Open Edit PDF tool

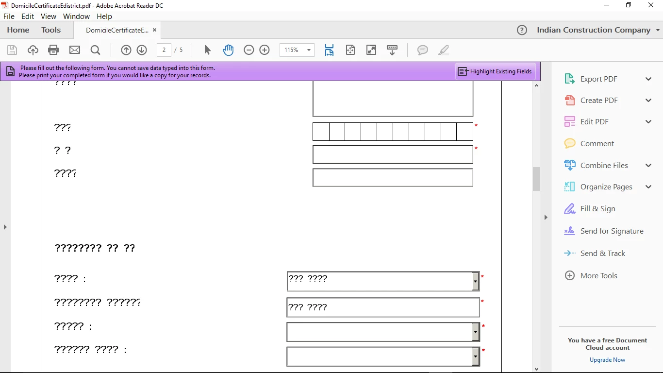pyautogui.click(x=594, y=122)
